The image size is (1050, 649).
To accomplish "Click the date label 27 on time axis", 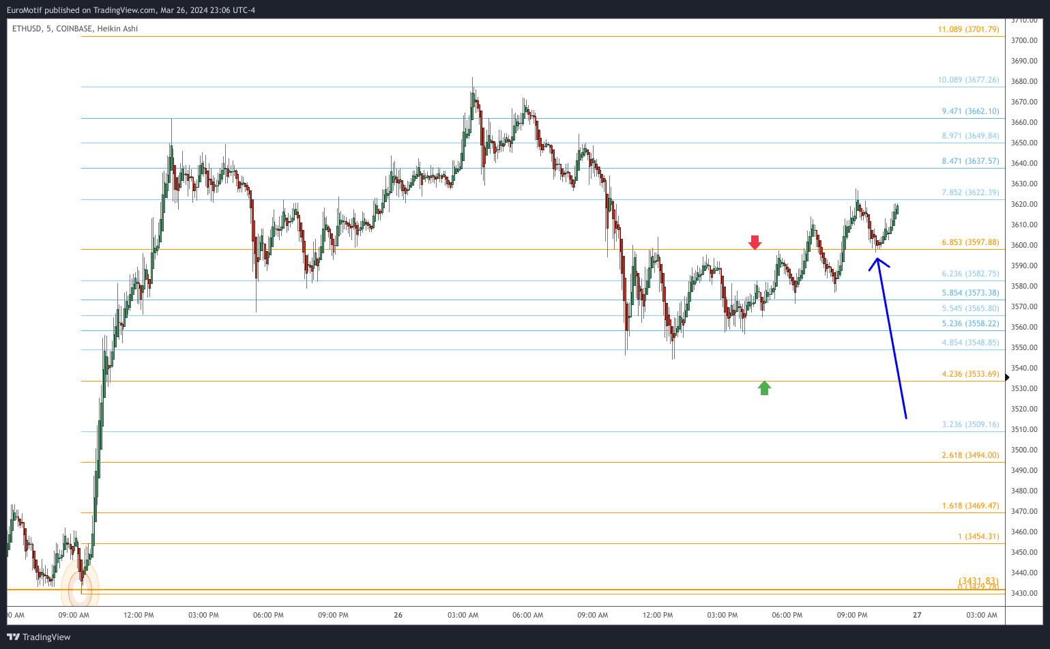I will pyautogui.click(x=917, y=615).
